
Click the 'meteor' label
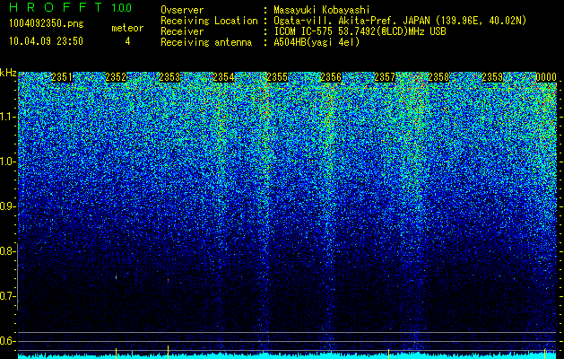127,28
